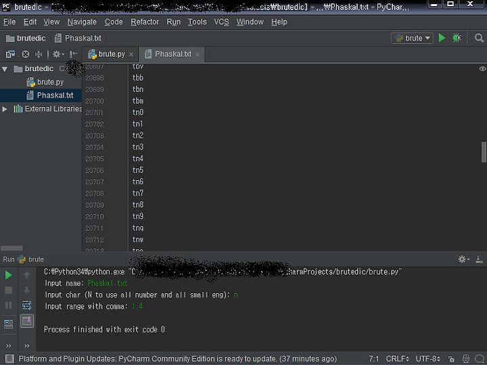Toggle file read-only lock icon
Viewport: 487px width, 365px height.
click(451, 359)
